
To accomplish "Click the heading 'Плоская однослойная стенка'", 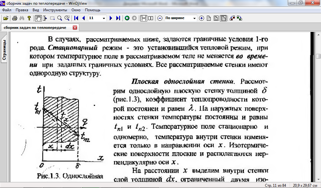I will point(182,82).
